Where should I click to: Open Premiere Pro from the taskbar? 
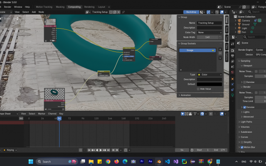(142, 161)
